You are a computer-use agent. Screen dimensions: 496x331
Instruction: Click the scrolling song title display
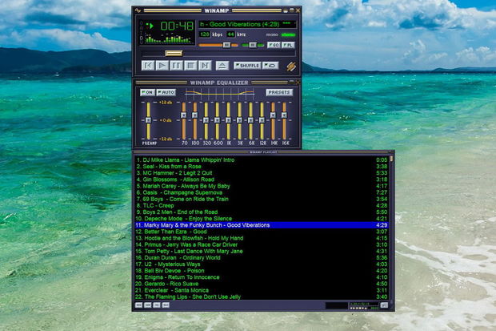(247, 24)
